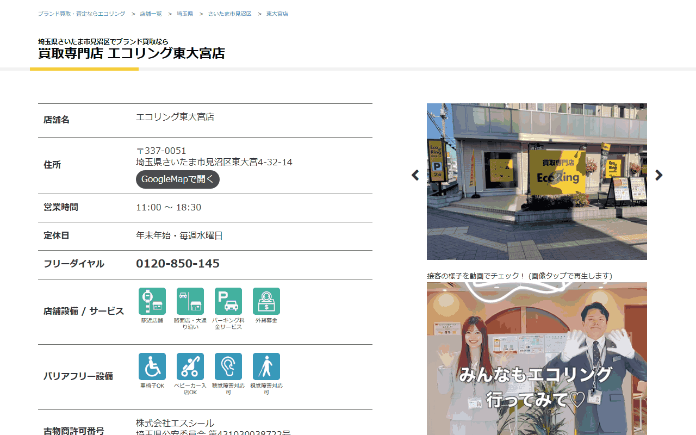Play the staff greeting video image

pos(537,358)
